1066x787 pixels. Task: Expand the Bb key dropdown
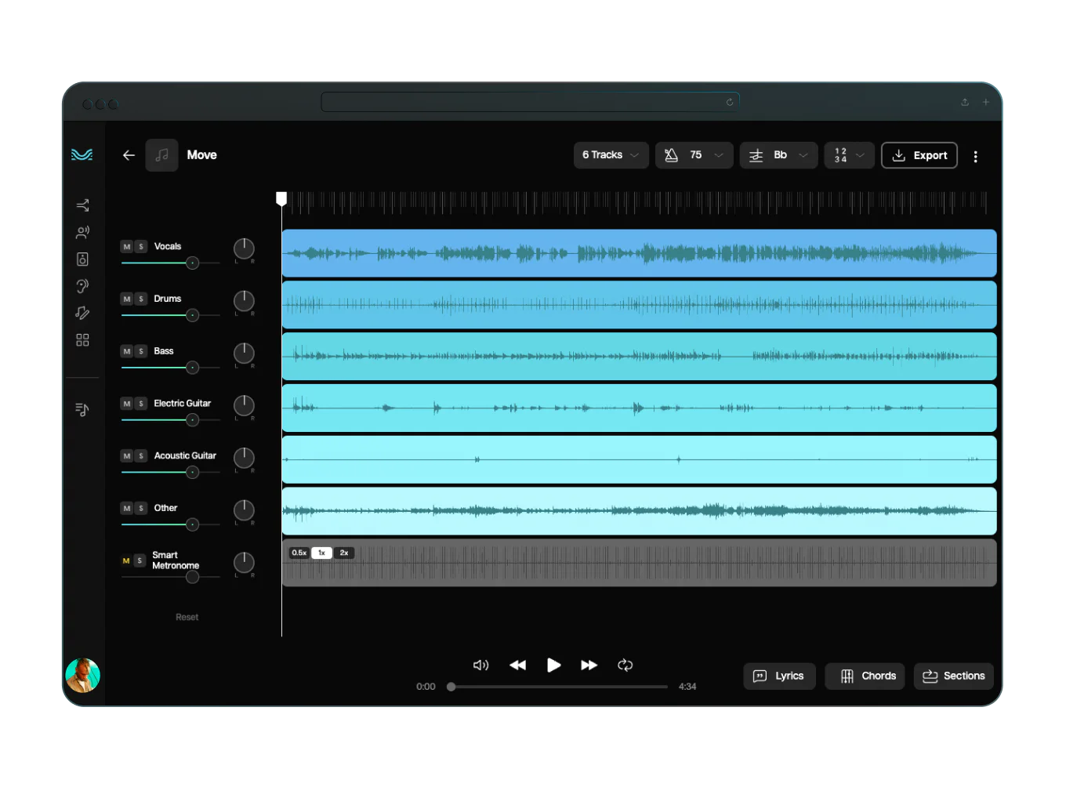(778, 155)
